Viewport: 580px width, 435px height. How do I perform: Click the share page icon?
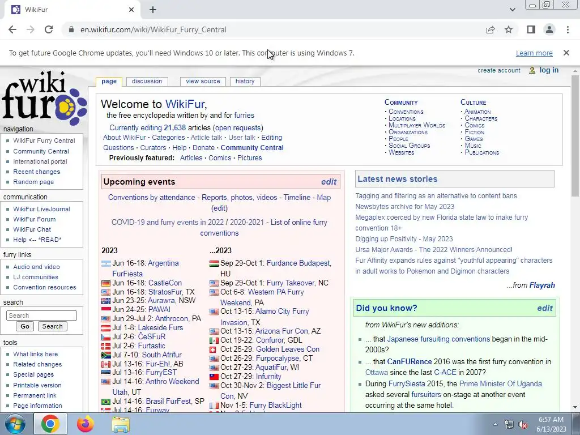coord(491,29)
